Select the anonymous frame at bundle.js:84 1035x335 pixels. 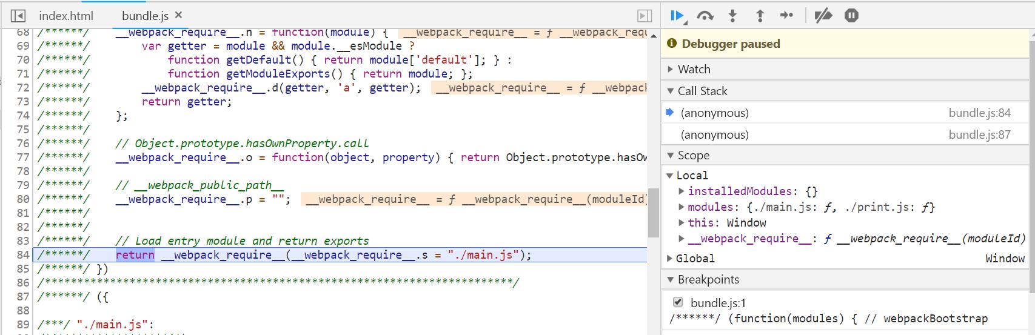[x=844, y=113]
